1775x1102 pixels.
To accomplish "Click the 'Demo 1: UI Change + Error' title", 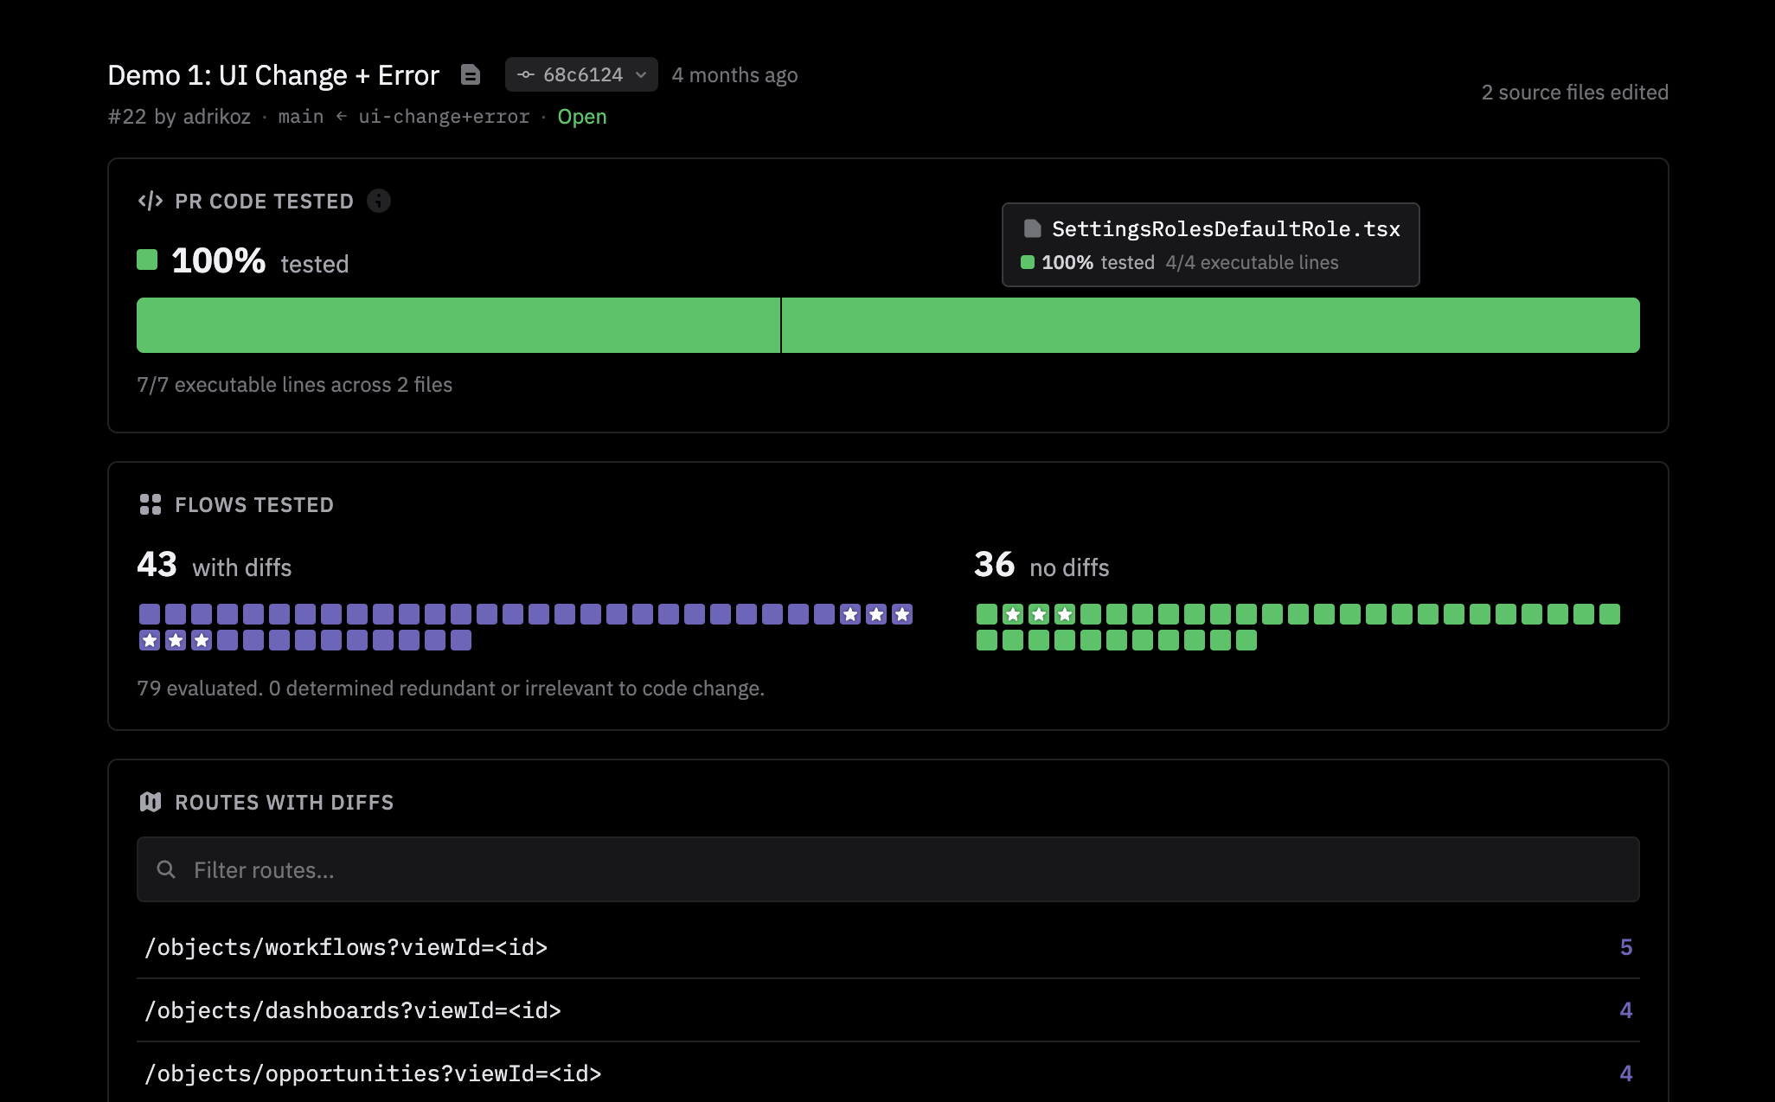I will coord(273,75).
